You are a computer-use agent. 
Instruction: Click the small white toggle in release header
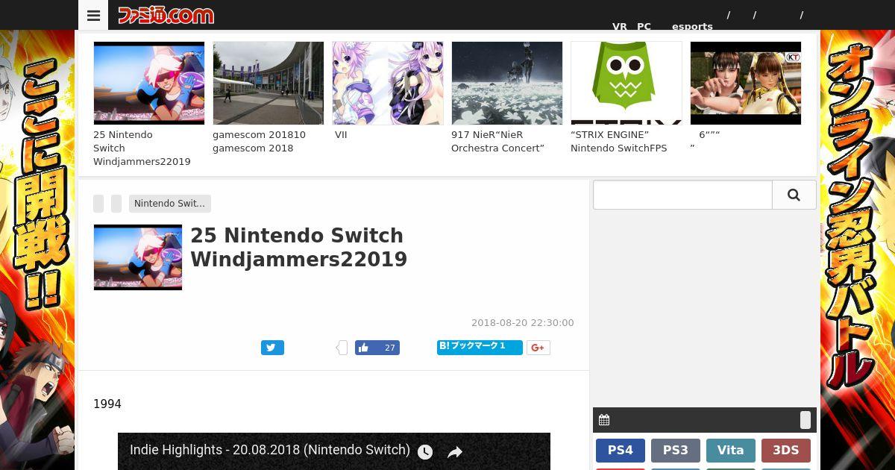click(x=805, y=420)
